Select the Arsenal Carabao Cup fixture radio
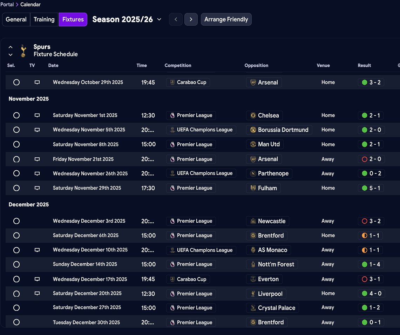The height and width of the screenshot is (335, 400). (x=16, y=82)
